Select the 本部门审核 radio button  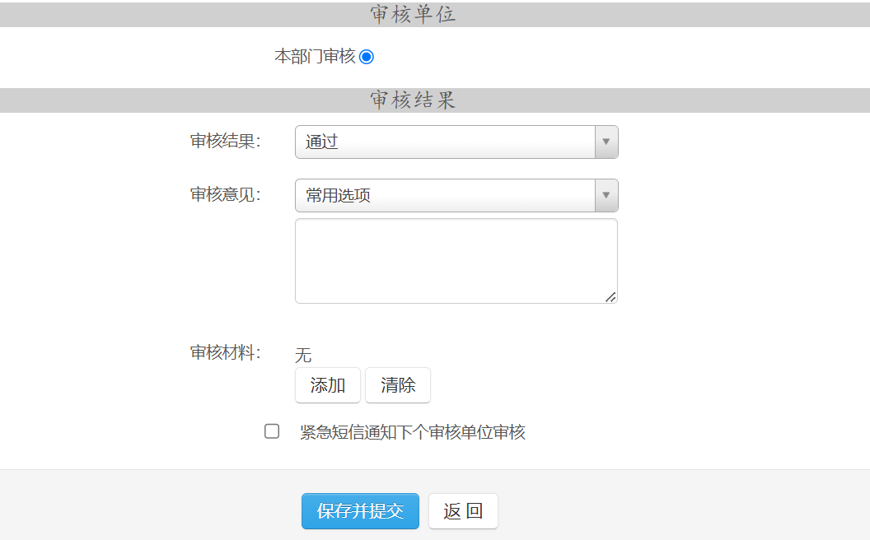click(367, 57)
